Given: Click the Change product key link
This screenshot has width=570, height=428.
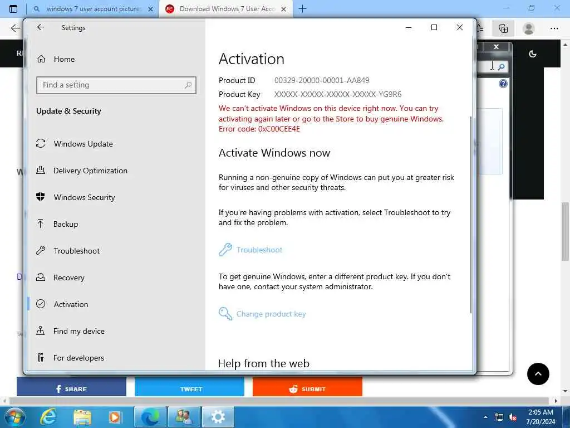Looking at the screenshot, I should click(271, 314).
